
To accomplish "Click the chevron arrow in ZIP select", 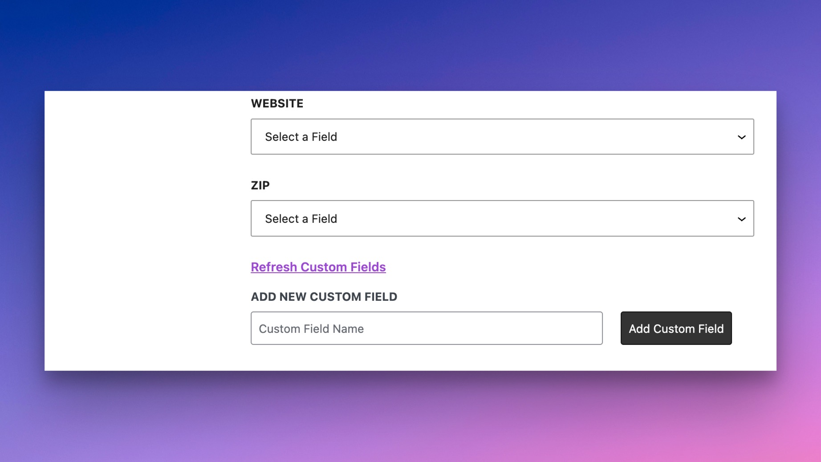I will (741, 219).
